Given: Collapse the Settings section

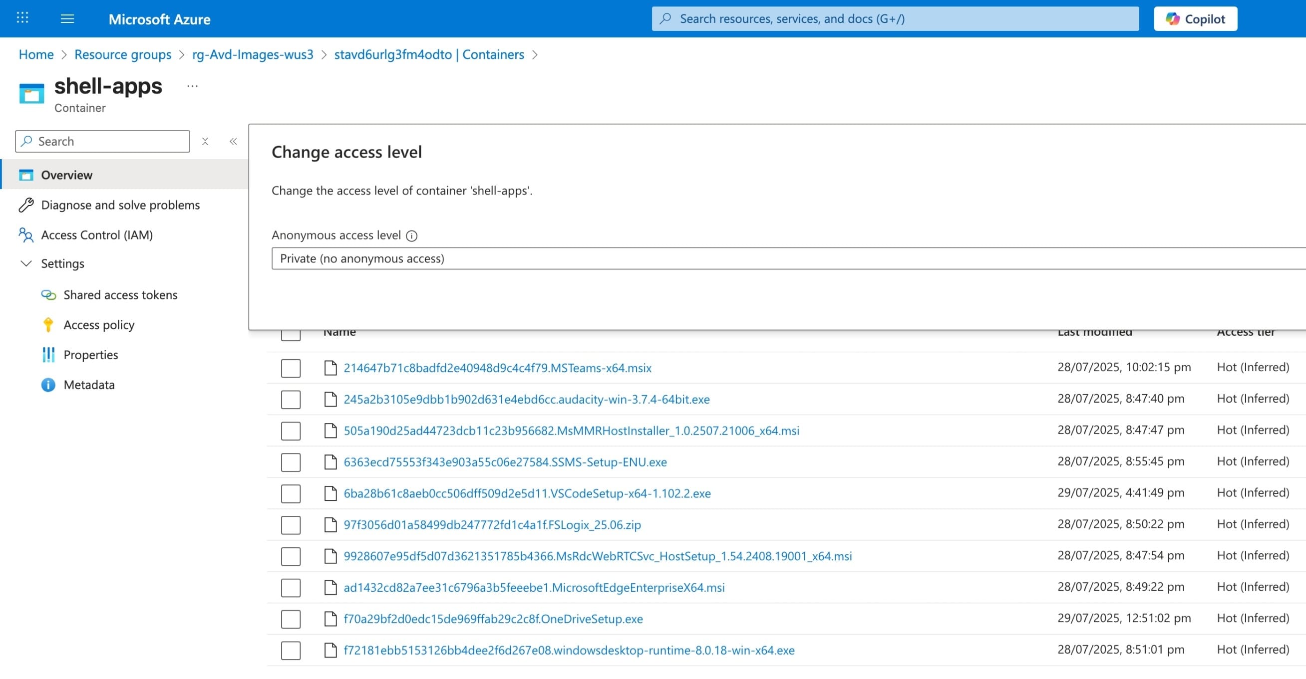Looking at the screenshot, I should [x=26, y=263].
